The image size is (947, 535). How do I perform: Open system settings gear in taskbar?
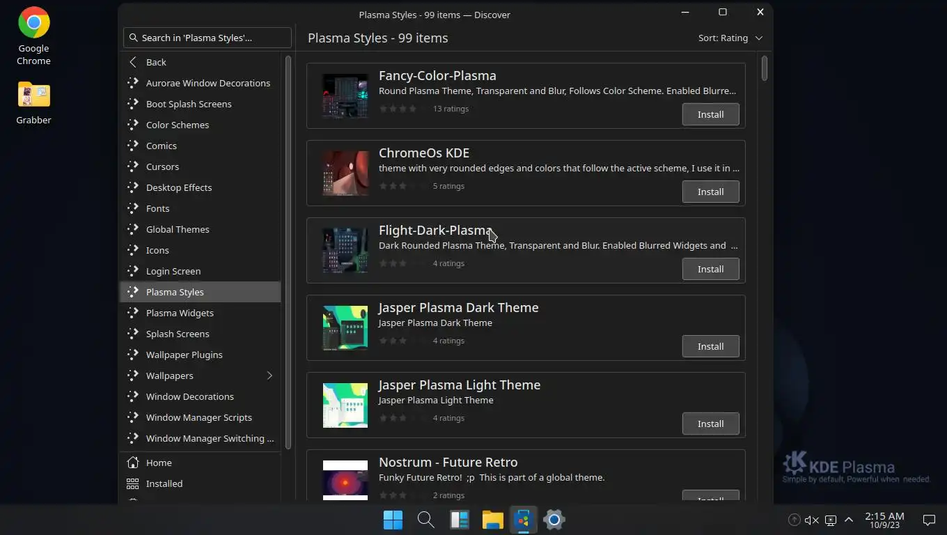[554, 520]
